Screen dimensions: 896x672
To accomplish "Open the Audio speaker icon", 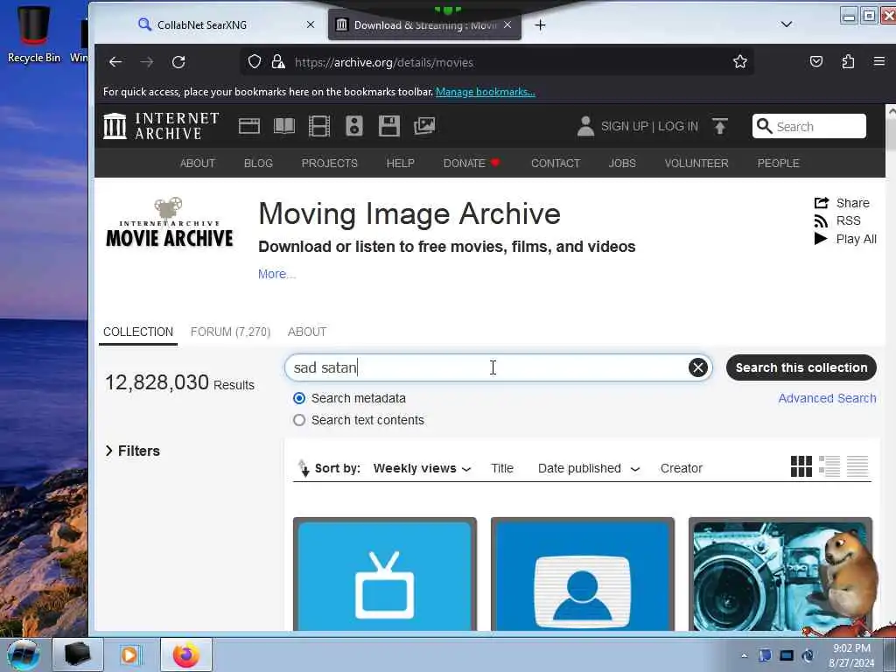I will [x=354, y=126].
